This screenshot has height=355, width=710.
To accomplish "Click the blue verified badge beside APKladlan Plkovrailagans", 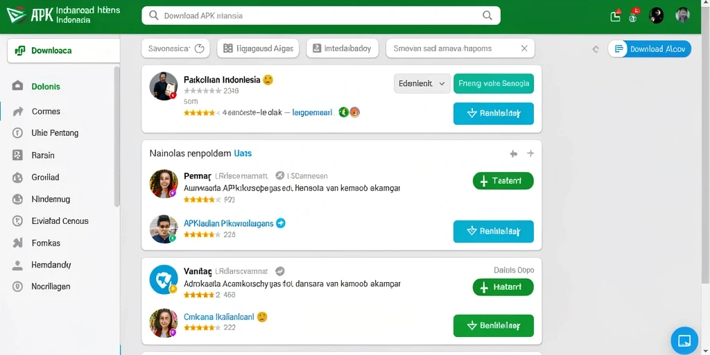I will [281, 223].
